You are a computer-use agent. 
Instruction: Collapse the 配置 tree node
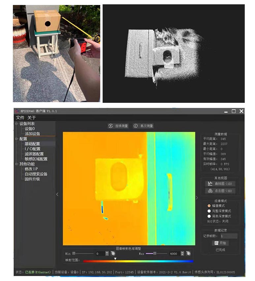pyautogui.click(x=16, y=139)
